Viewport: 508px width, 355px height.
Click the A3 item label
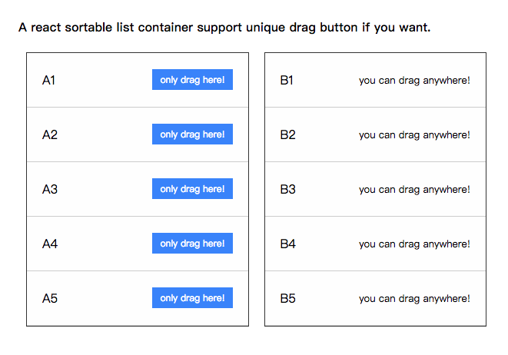click(x=49, y=189)
